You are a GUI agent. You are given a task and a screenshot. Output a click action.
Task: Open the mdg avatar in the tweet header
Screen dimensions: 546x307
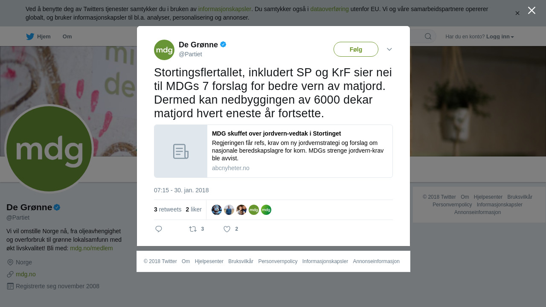(164, 50)
